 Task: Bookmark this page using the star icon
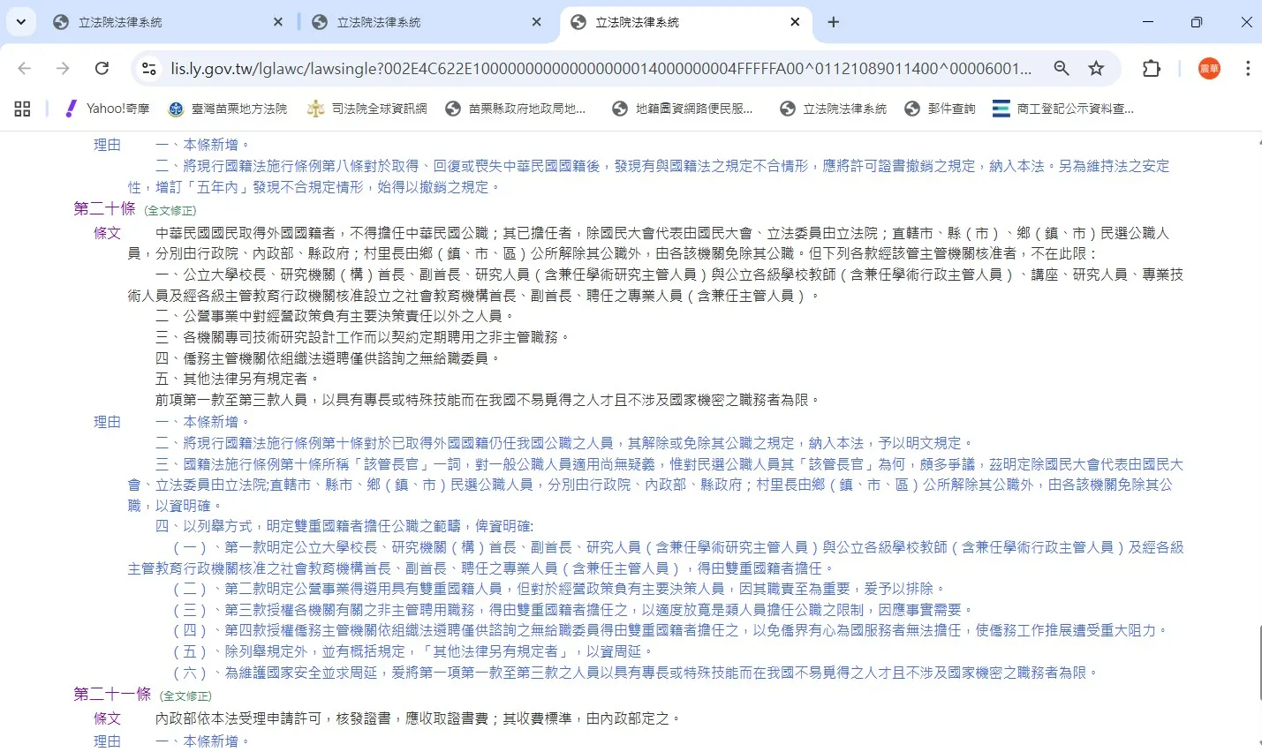coord(1096,68)
